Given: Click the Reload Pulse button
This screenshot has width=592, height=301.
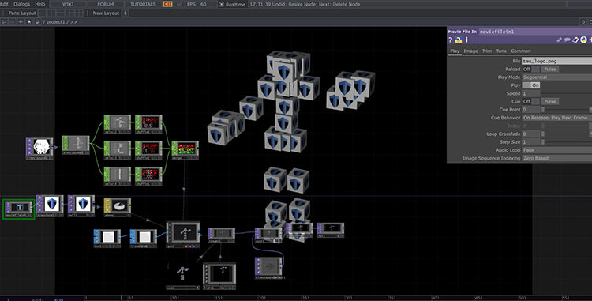Looking at the screenshot, I should tap(549, 69).
